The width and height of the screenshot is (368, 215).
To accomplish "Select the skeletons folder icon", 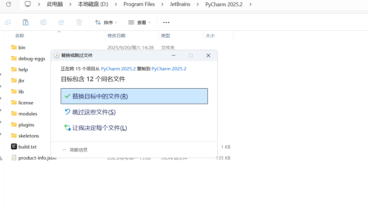I will point(14,135).
